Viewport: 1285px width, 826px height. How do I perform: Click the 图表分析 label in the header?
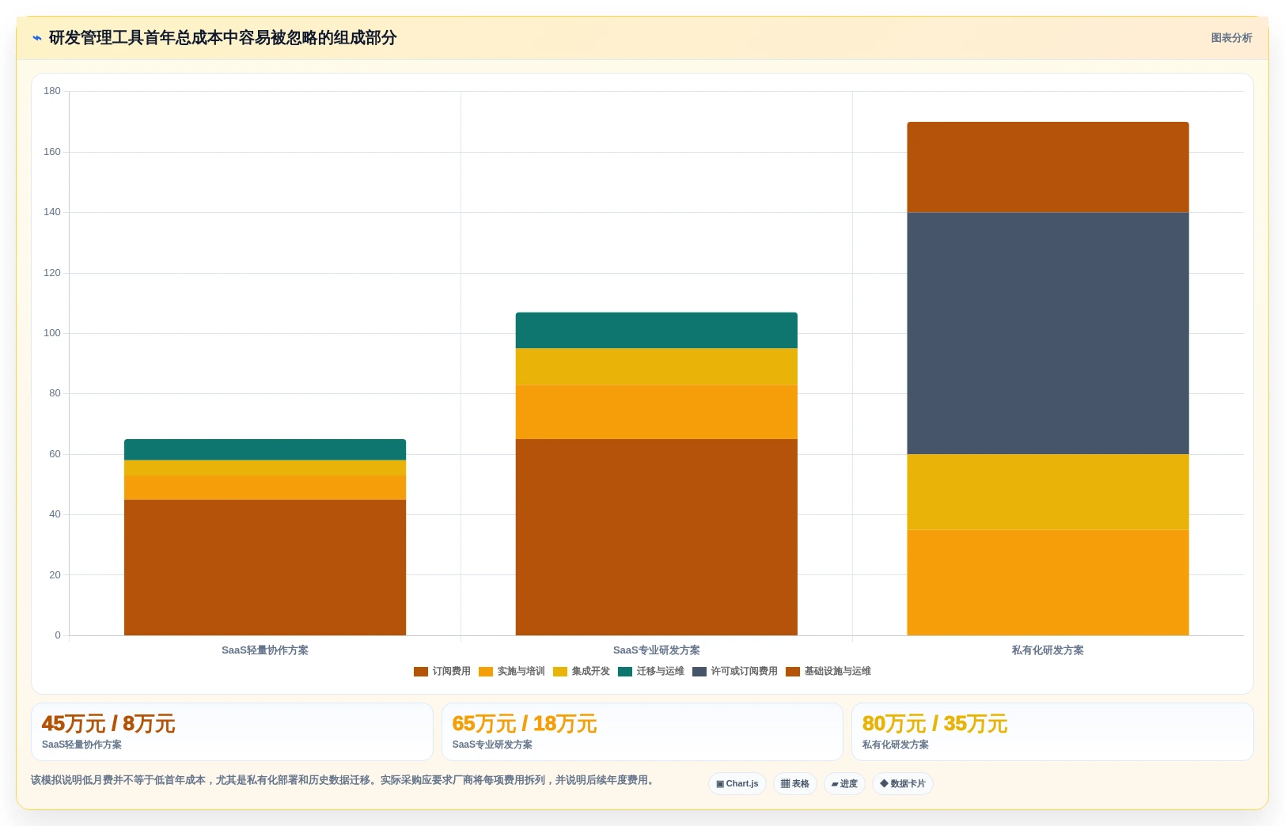[x=1231, y=38]
